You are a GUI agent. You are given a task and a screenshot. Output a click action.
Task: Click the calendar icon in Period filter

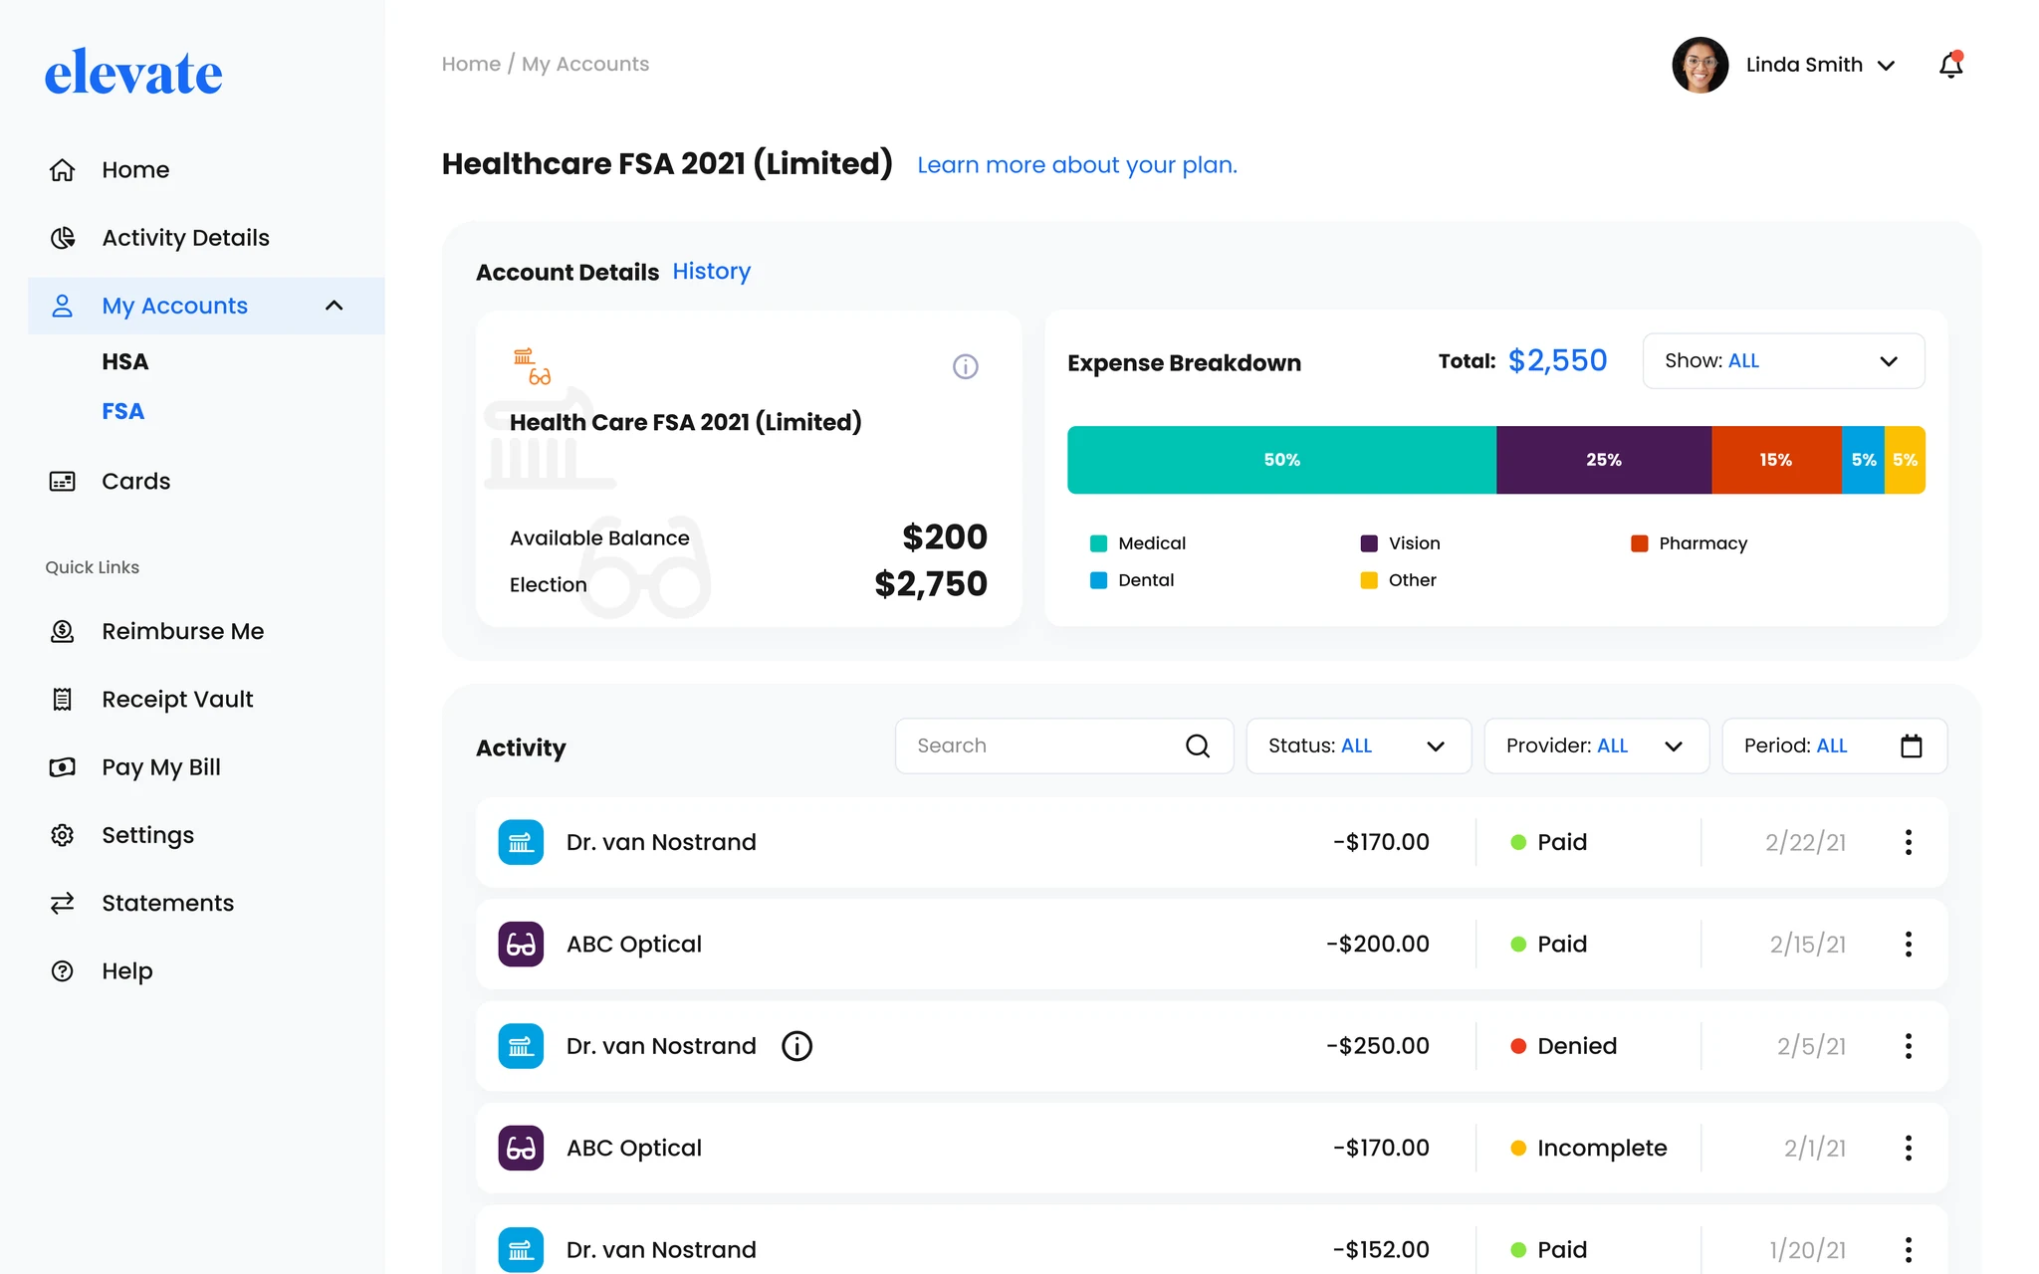pyautogui.click(x=1911, y=745)
